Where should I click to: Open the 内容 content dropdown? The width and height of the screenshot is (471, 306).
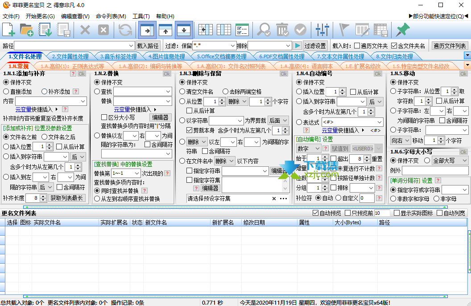point(83,101)
